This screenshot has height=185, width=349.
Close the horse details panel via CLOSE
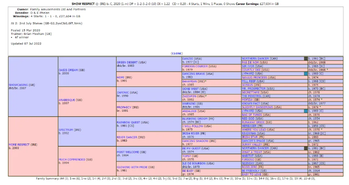coord(177,54)
